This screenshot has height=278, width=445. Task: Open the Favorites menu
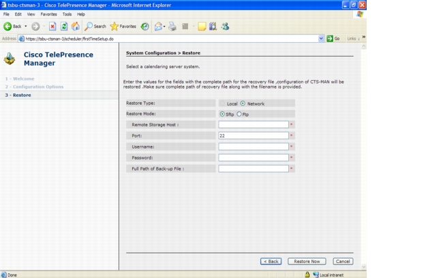click(48, 14)
